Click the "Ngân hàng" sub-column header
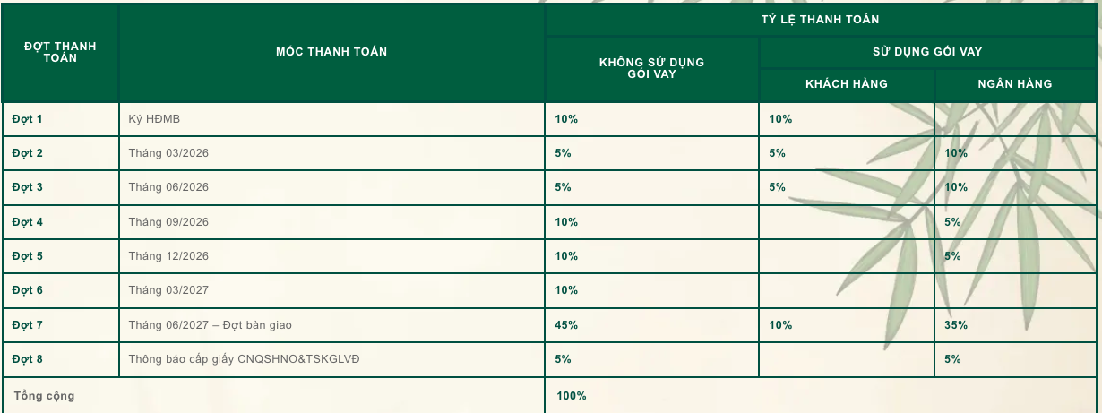 pyautogui.click(x=1015, y=84)
